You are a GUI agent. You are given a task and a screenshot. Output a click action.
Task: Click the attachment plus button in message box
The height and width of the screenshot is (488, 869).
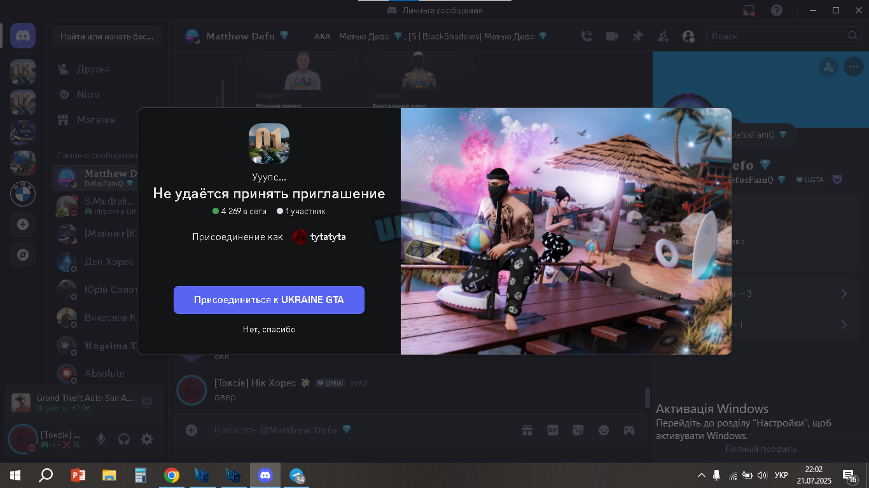click(191, 430)
